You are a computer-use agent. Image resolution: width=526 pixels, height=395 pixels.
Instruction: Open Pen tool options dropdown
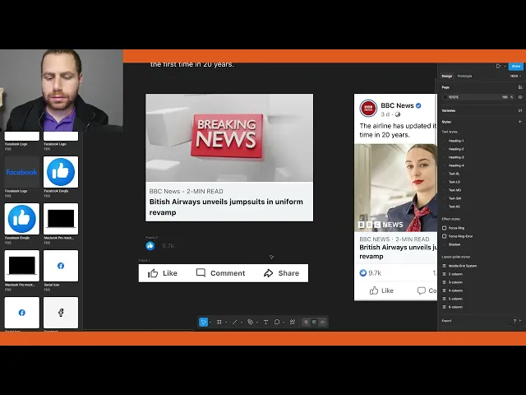[257, 322]
